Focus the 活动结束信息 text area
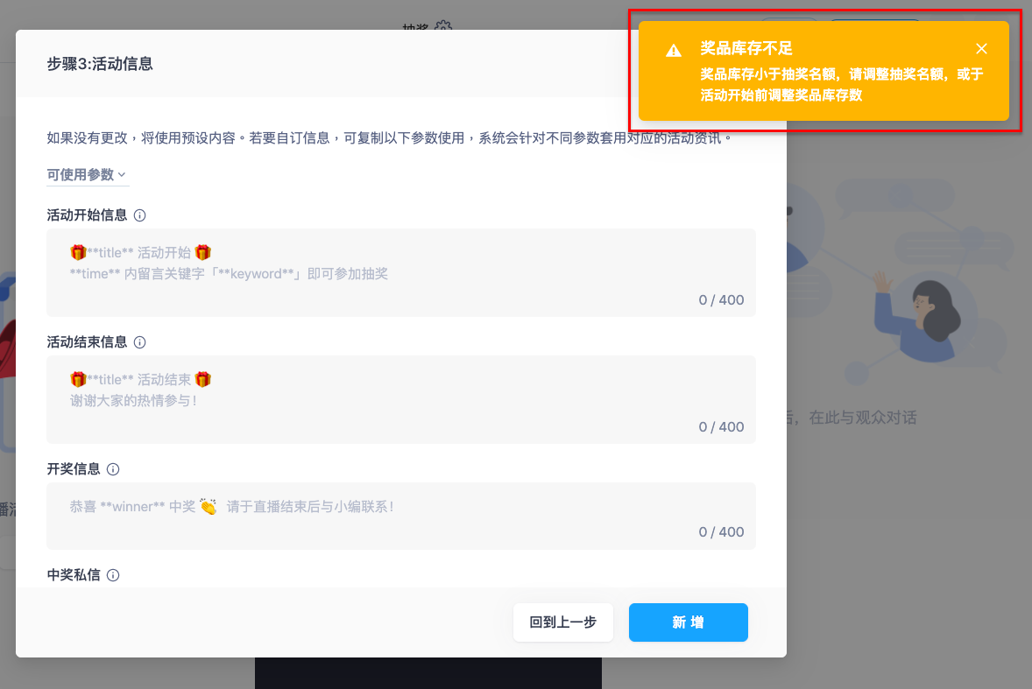Image resolution: width=1032 pixels, height=689 pixels. point(401,399)
